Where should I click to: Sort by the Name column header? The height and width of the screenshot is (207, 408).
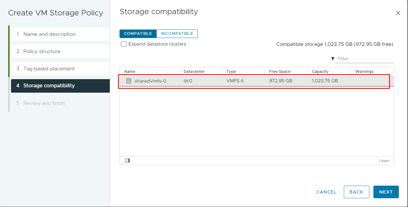click(130, 72)
